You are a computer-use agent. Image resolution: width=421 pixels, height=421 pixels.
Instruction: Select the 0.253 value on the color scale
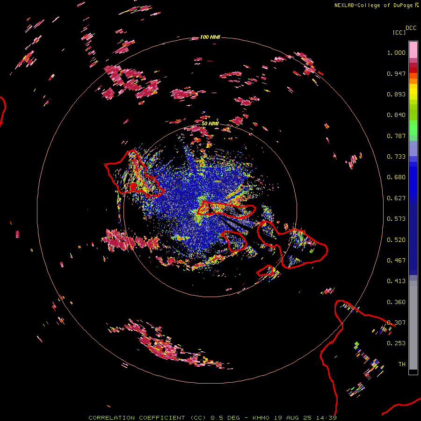(x=396, y=343)
